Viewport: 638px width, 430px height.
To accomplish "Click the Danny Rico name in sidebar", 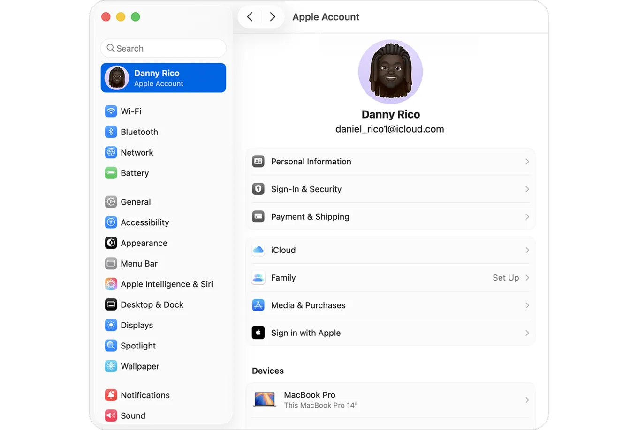I will pyautogui.click(x=157, y=73).
